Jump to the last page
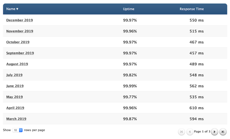 point(223,132)
